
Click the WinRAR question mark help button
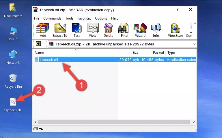click(178, 9)
